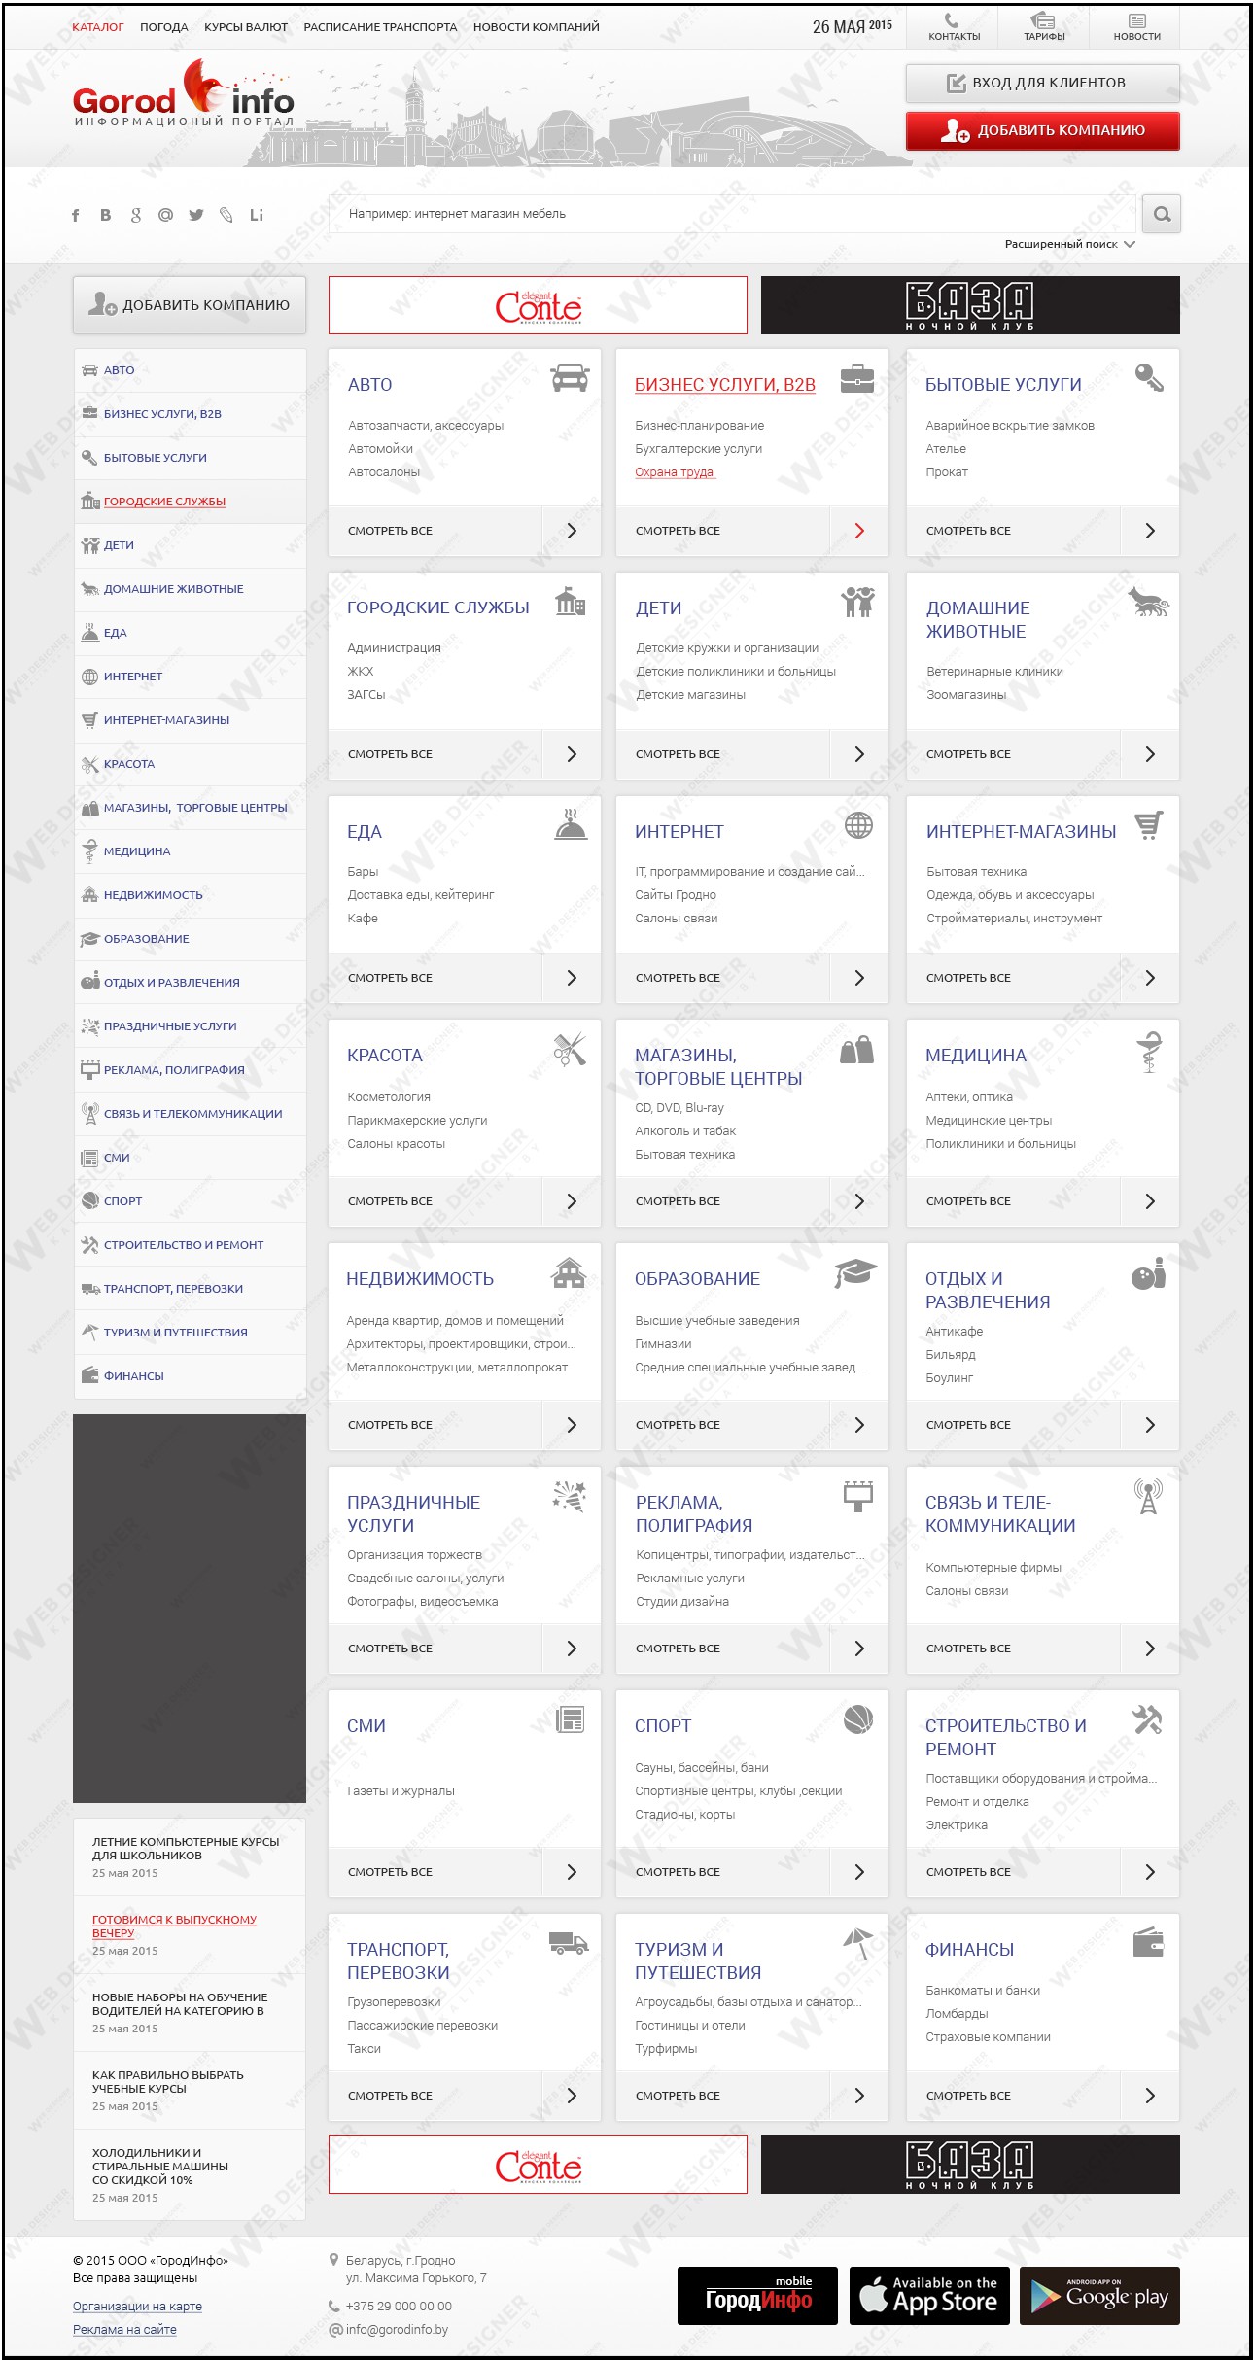Click briefcase icon on Бизнес услуги card
1254x2360 pixels.
pyautogui.click(x=856, y=378)
